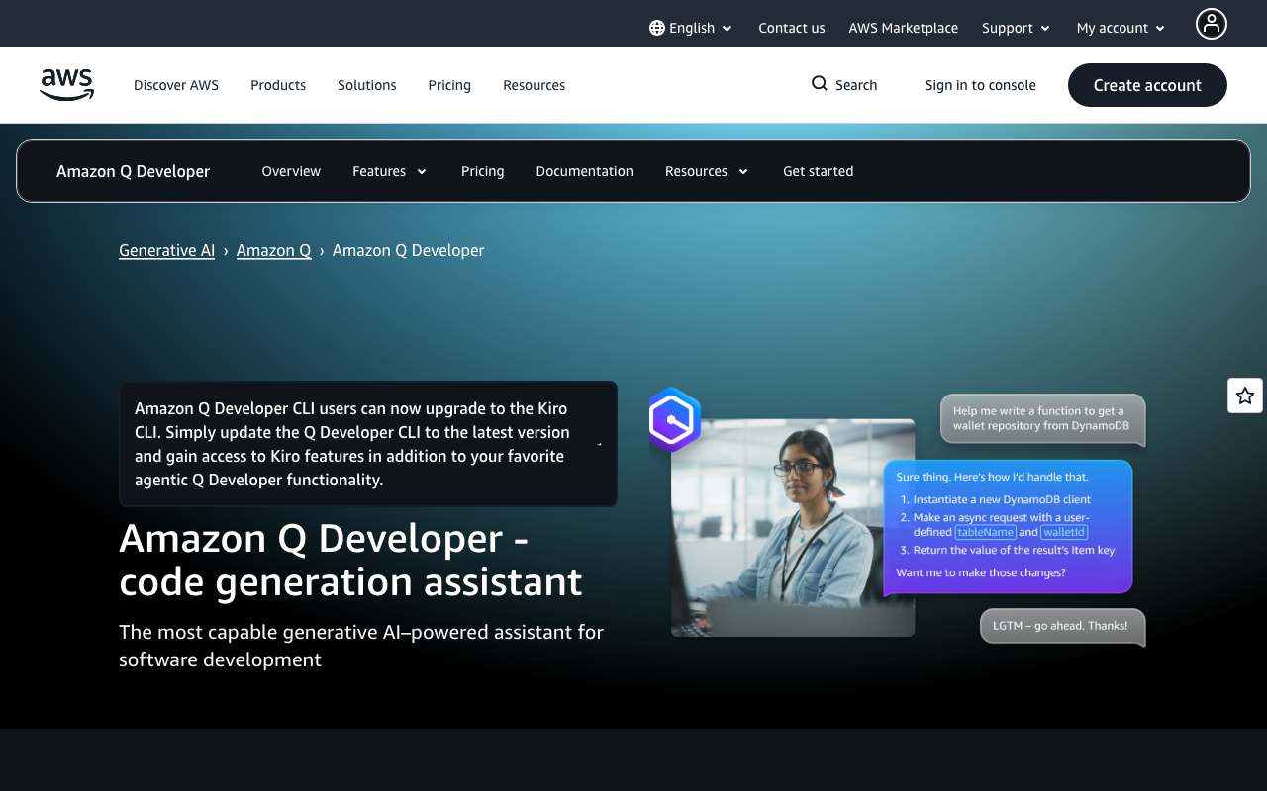Switch to the Overview tab
Viewport: 1267px width, 791px height.
(291, 171)
